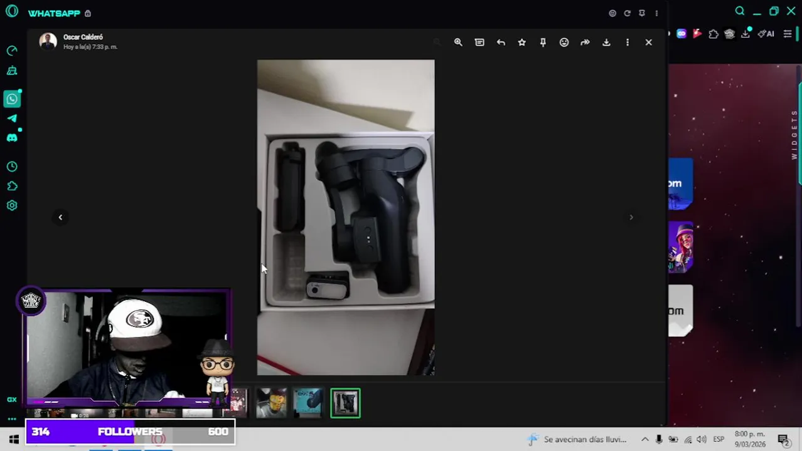Zoom in on the photo with magnifier icon
The width and height of the screenshot is (802, 451).
point(458,42)
